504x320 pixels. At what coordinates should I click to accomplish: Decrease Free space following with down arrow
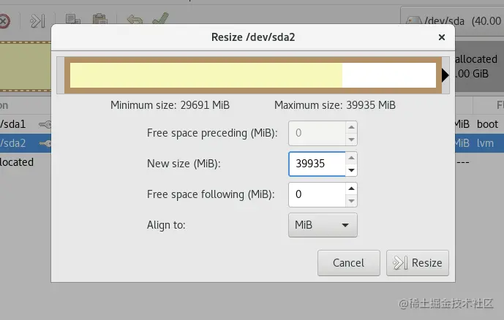pos(351,201)
